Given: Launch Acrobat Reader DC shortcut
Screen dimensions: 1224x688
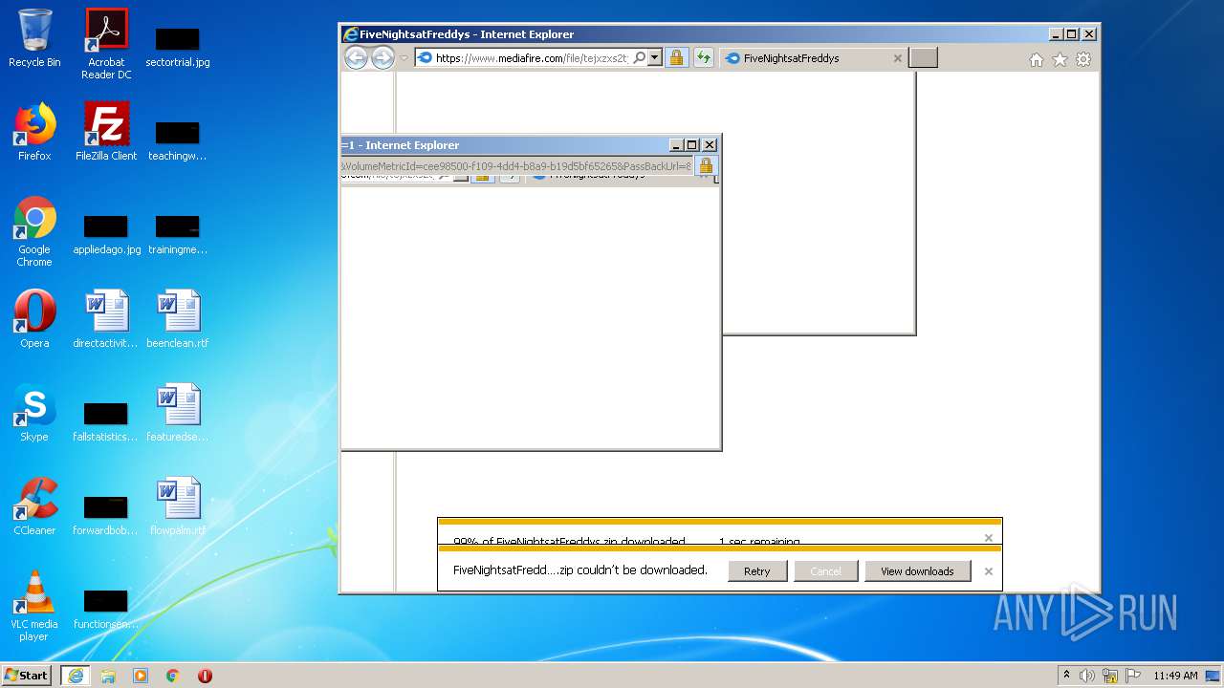Looking at the screenshot, I should (x=106, y=44).
